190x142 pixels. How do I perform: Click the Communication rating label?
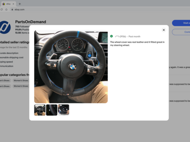[x=7, y=66]
